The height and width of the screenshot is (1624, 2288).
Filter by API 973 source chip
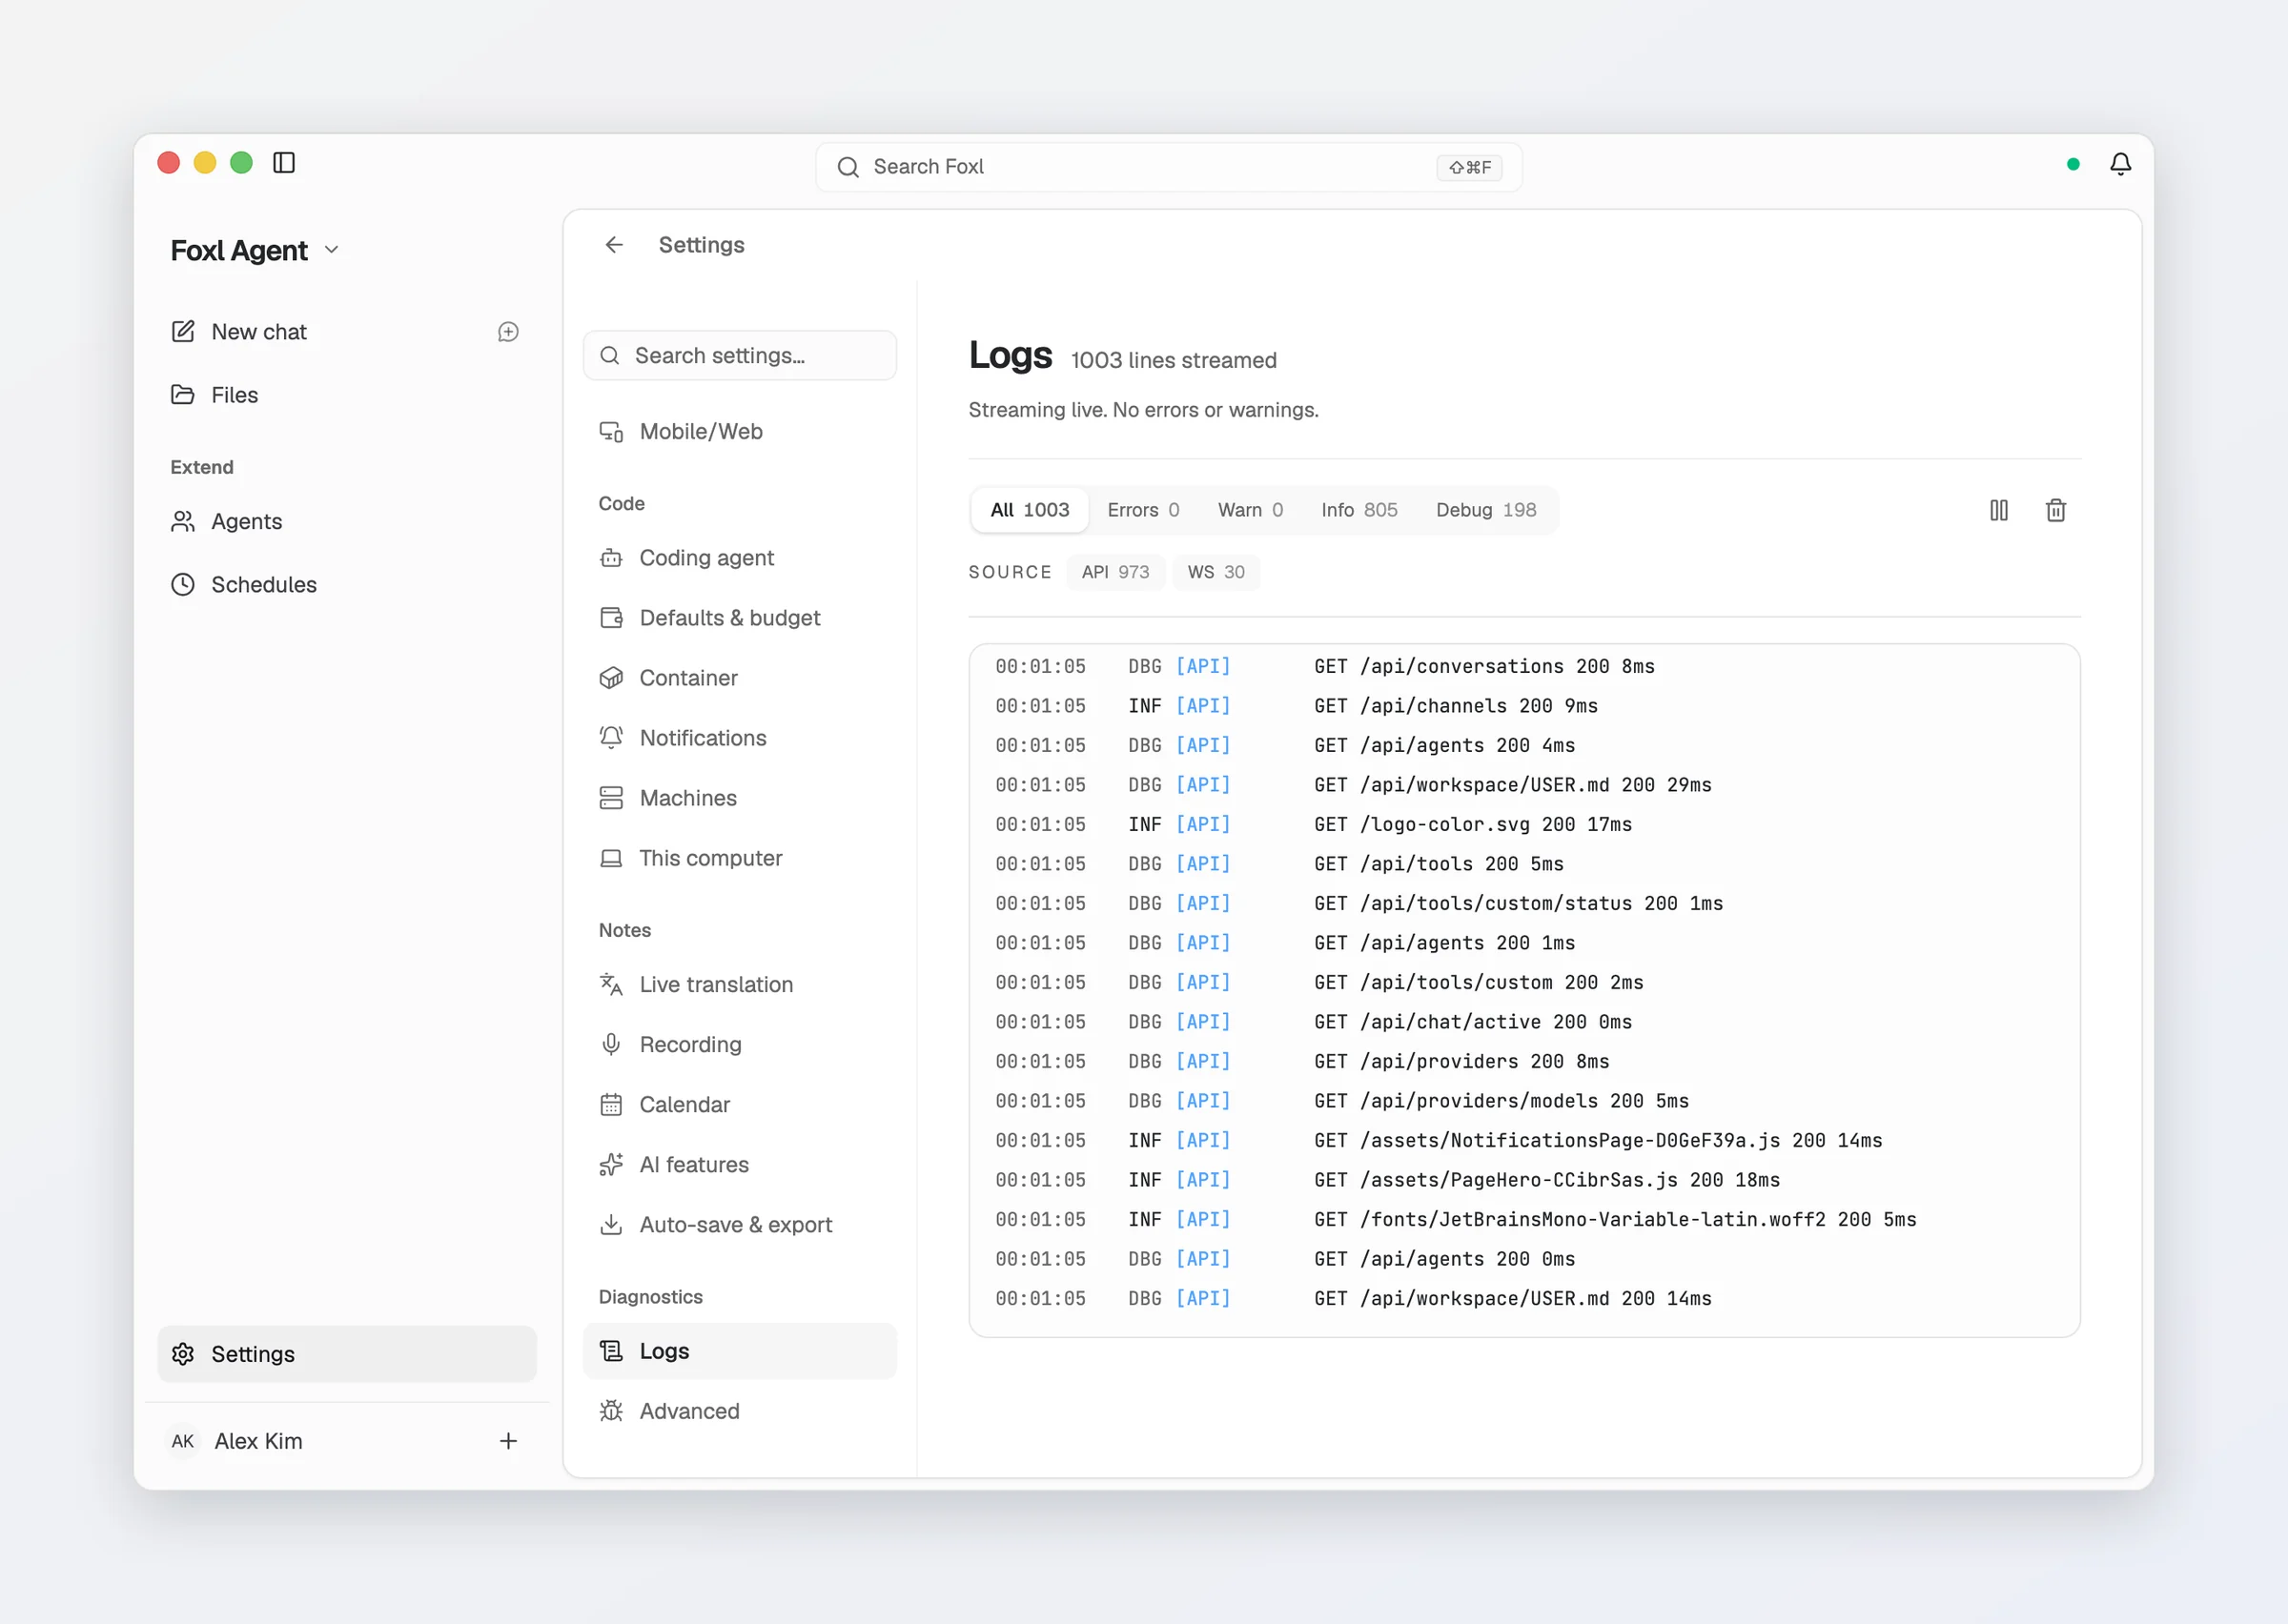pos(1115,572)
